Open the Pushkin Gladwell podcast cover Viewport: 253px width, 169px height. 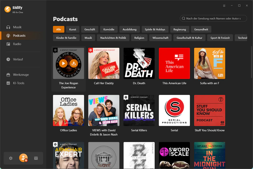point(139,155)
